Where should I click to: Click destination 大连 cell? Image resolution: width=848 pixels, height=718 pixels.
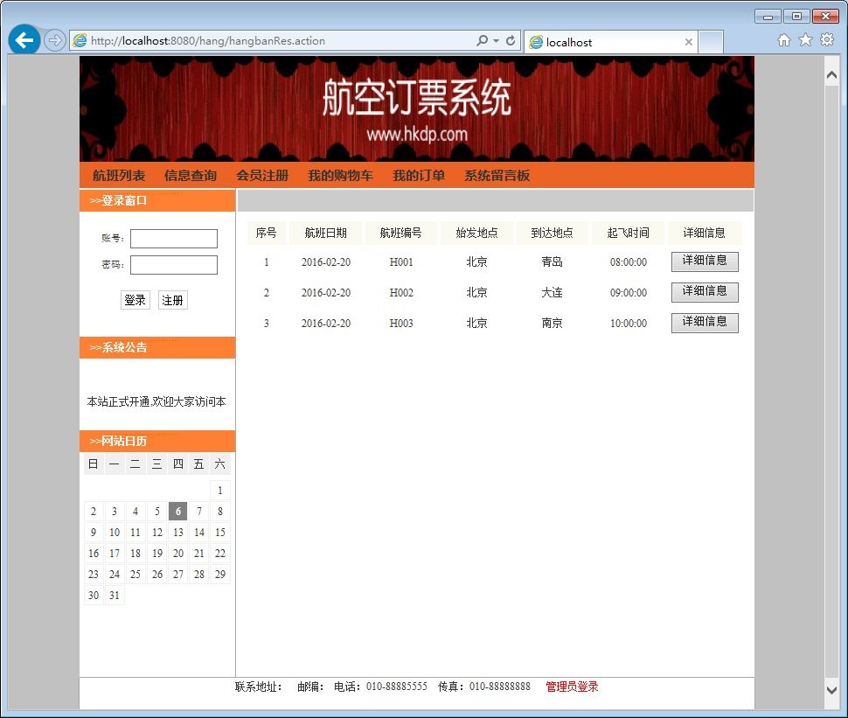click(x=553, y=293)
